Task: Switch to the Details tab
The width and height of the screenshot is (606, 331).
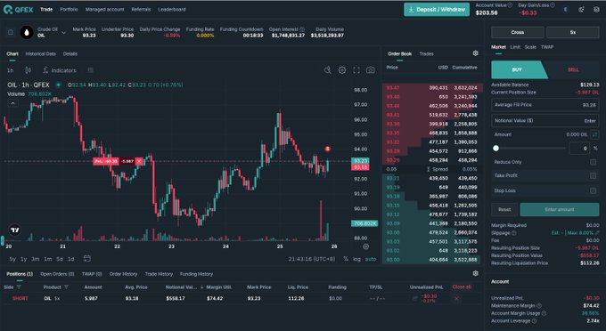Action: [x=70, y=53]
